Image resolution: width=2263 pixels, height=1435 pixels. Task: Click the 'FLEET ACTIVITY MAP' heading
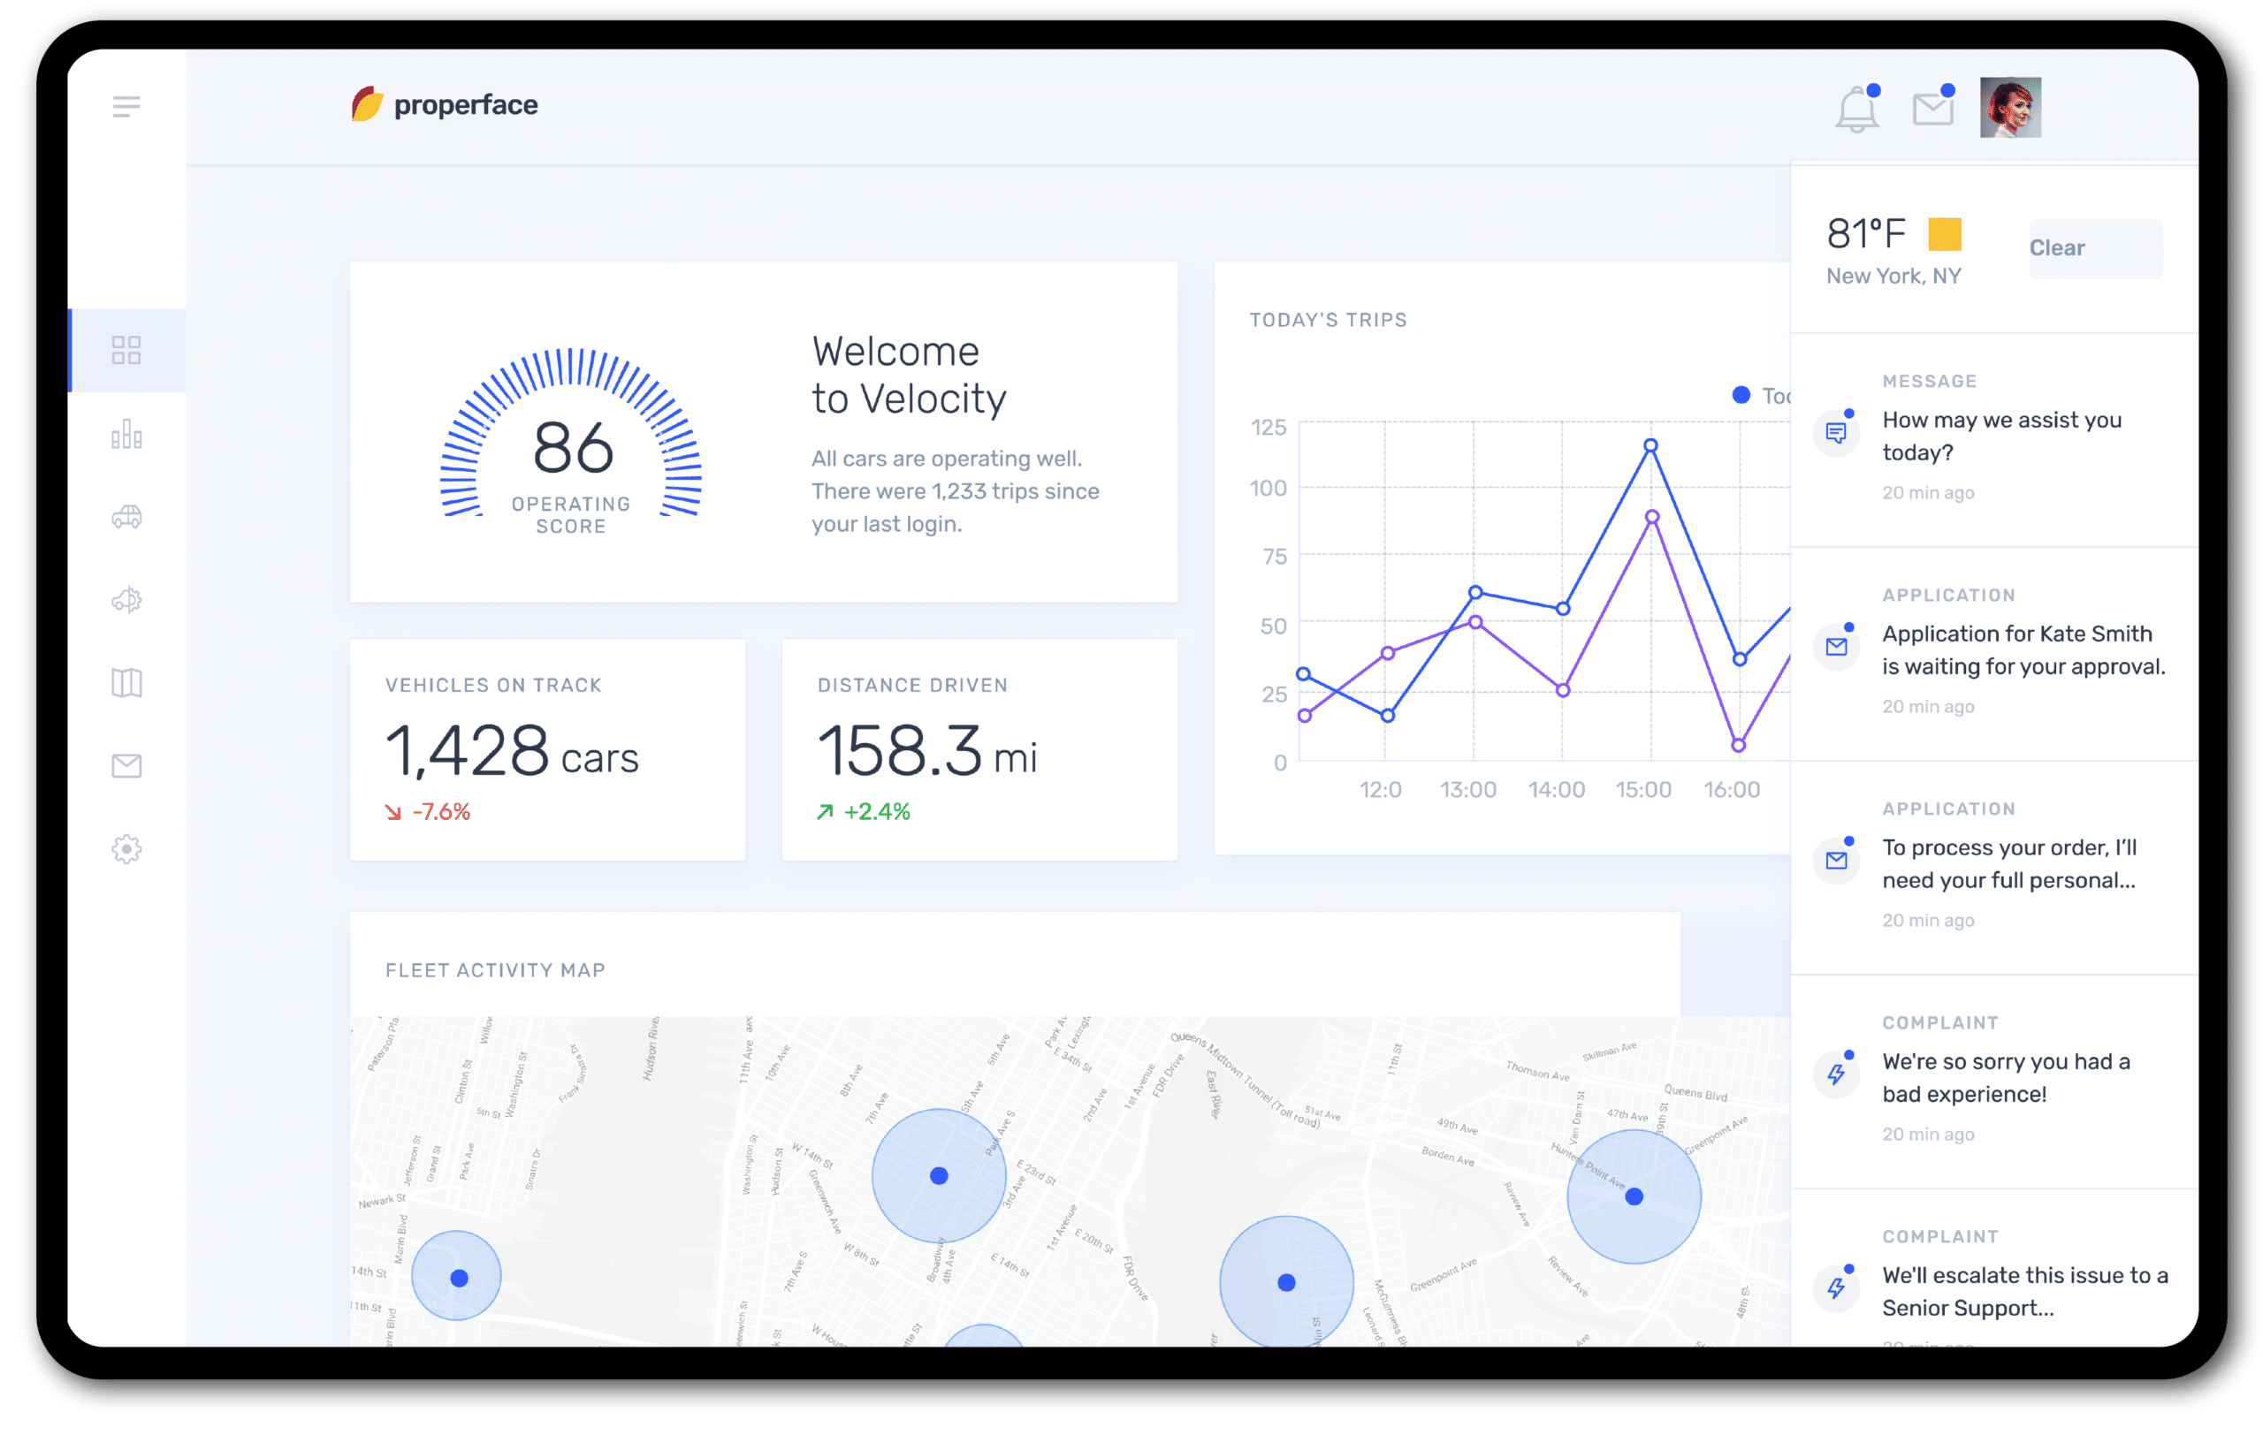pos(495,971)
